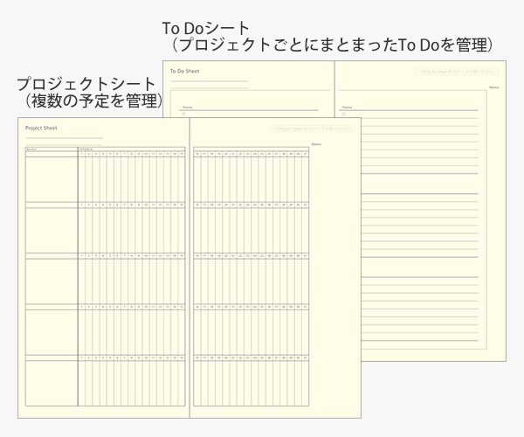This screenshot has height=437, width=524.
Task: Click the 'Memo' label on Project Sheet
Action: pyautogui.click(x=316, y=144)
